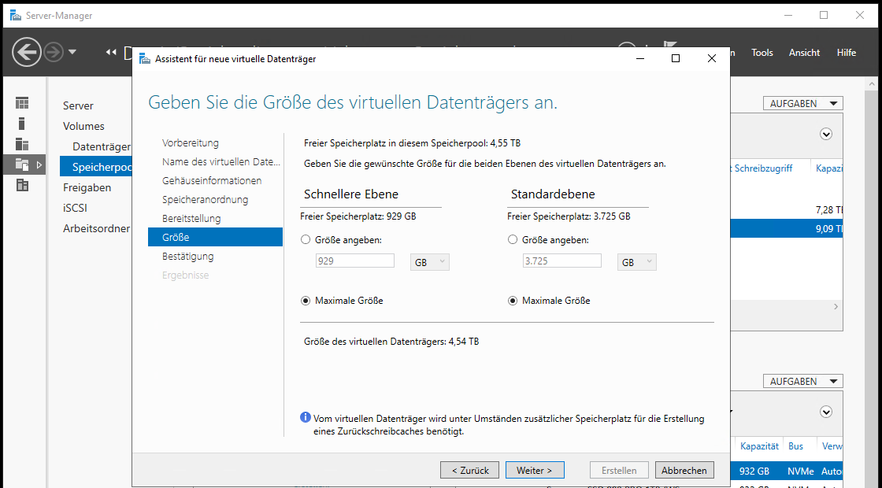Open the All Servers sidebar icon

22,144
